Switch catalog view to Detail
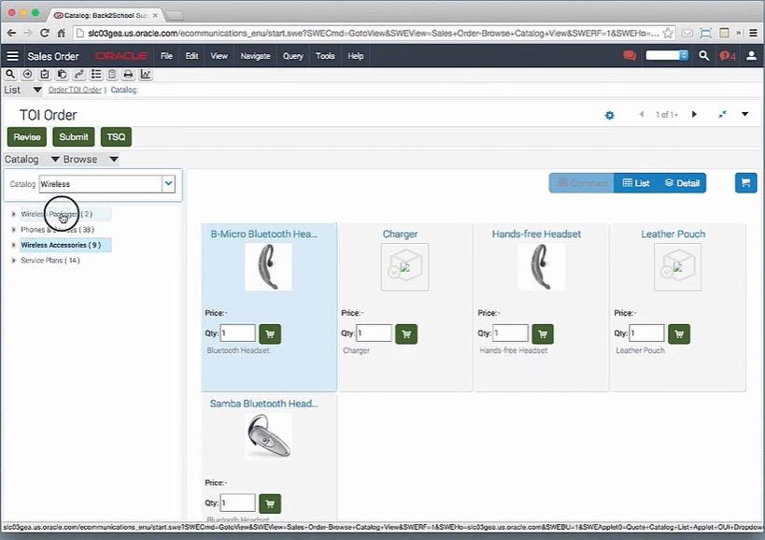This screenshot has width=765, height=540. pos(683,182)
